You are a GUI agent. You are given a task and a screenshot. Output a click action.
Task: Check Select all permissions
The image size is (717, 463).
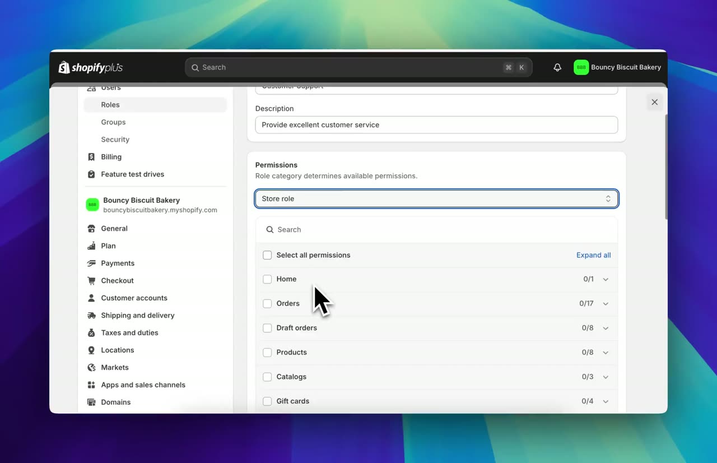[267, 255]
